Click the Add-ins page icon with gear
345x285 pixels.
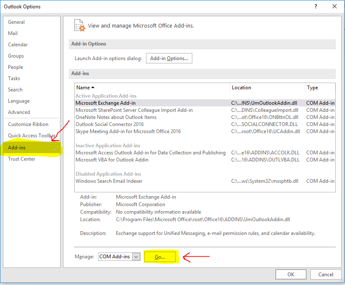[x=79, y=25]
